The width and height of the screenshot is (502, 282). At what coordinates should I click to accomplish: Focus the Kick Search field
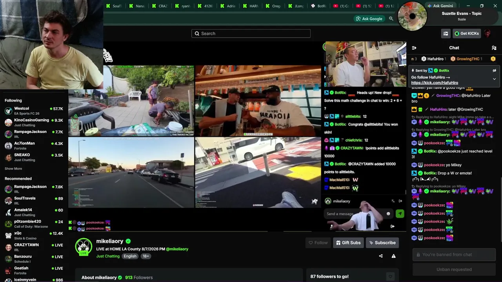tap(251, 34)
